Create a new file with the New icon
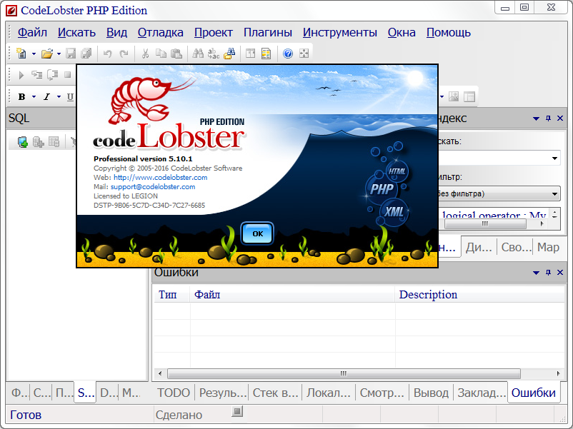This screenshot has width=573, height=429. pos(21,54)
